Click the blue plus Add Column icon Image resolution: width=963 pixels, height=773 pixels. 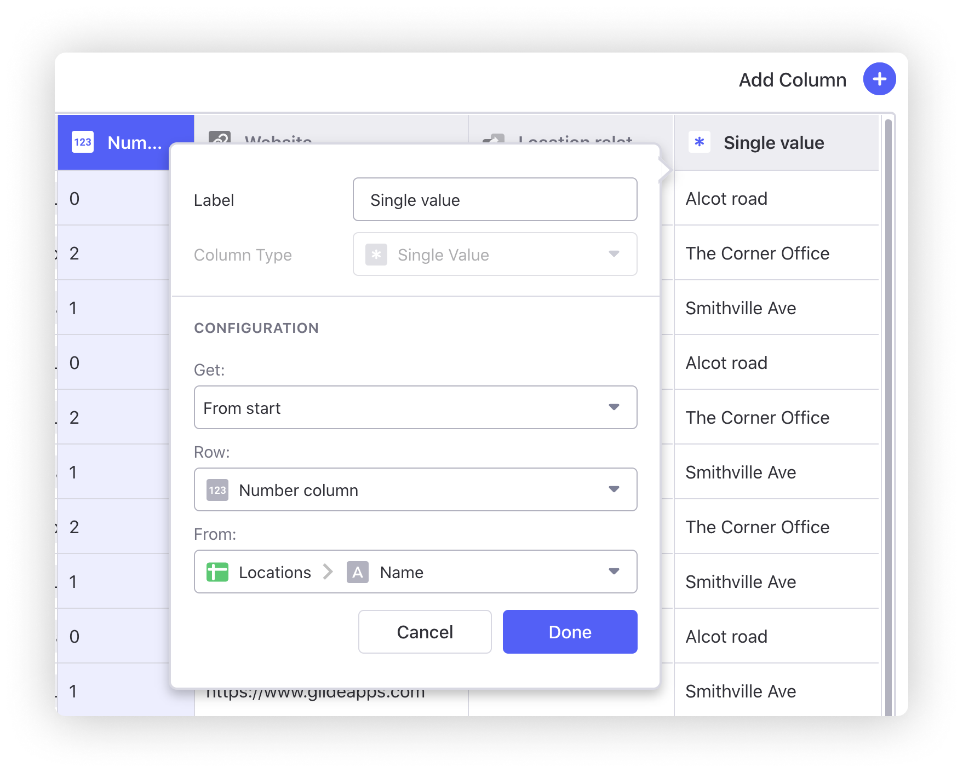click(879, 79)
